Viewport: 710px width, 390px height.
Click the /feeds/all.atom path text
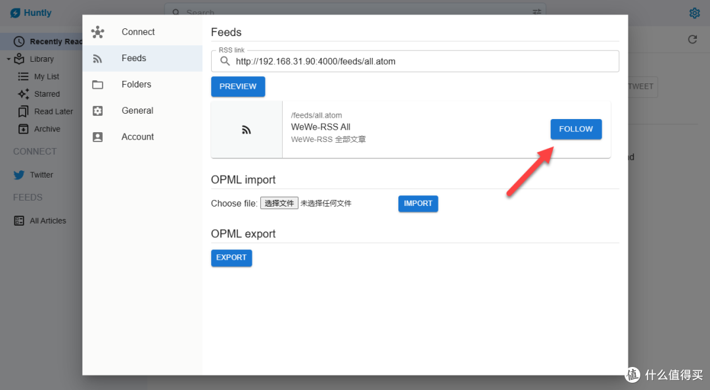tap(316, 116)
